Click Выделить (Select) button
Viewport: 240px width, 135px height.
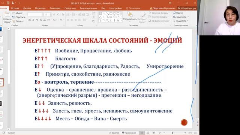pos(181,21)
